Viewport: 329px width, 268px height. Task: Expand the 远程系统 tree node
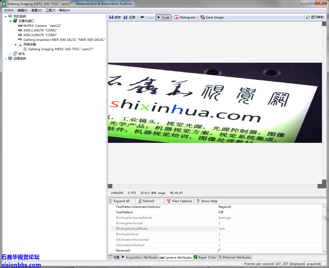point(5,59)
